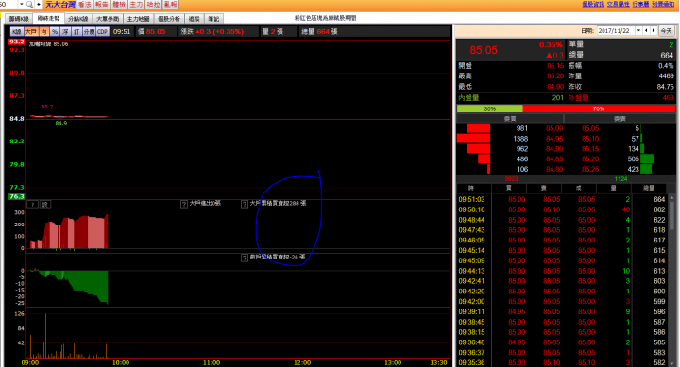Switch to the 個股分析 tab
Screen dimensions: 680x367
point(169,19)
